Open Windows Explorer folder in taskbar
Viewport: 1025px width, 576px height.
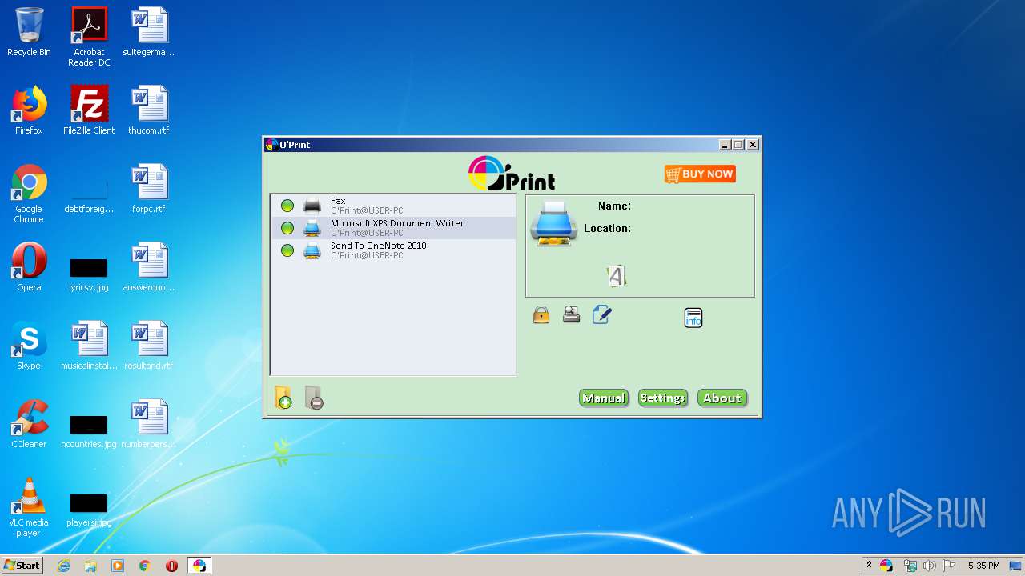tap(90, 566)
